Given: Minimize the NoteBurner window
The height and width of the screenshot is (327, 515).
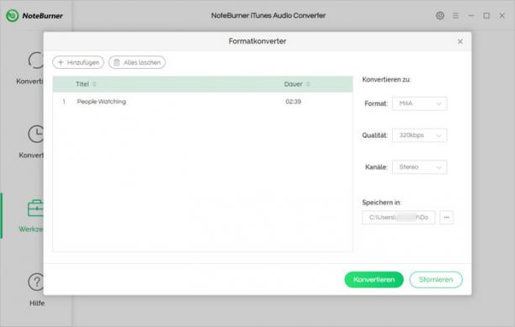Looking at the screenshot, I should pyautogui.click(x=470, y=15).
